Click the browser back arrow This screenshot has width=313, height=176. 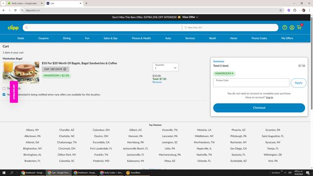[x=4, y=10]
